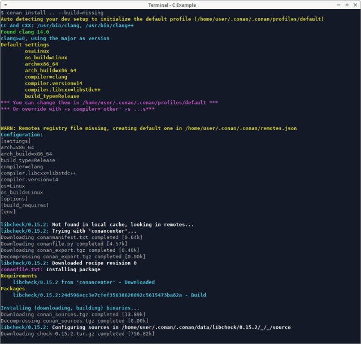Image resolution: width=361 pixels, height=344 pixels.
Task: Click gray 'arch_build=x86_64' under Configuration
Action: (26, 154)
